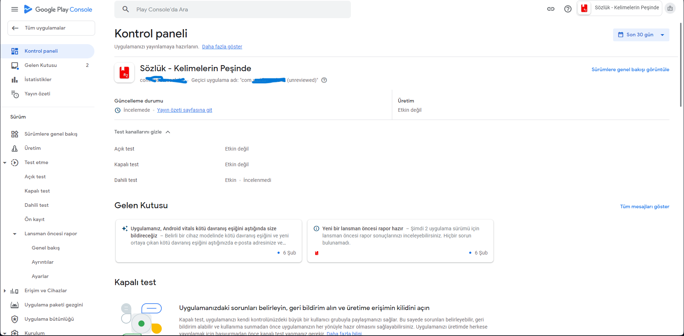684x336 pixels.
Task: Open Gelen Kutusu in sidebar
Action: click(x=47, y=65)
